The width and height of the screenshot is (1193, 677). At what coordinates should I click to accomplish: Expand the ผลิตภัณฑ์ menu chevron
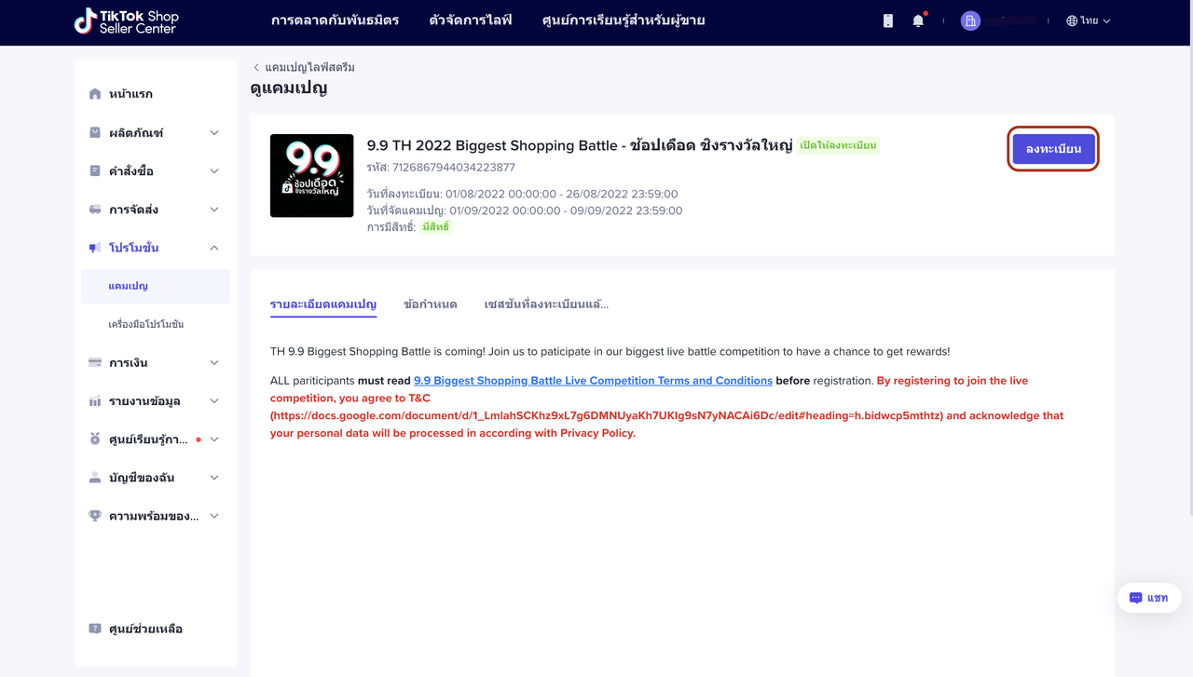(214, 132)
